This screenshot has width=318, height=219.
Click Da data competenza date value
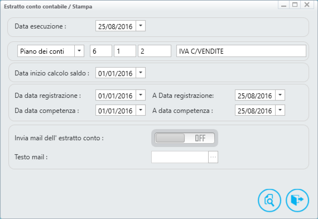pos(115,110)
